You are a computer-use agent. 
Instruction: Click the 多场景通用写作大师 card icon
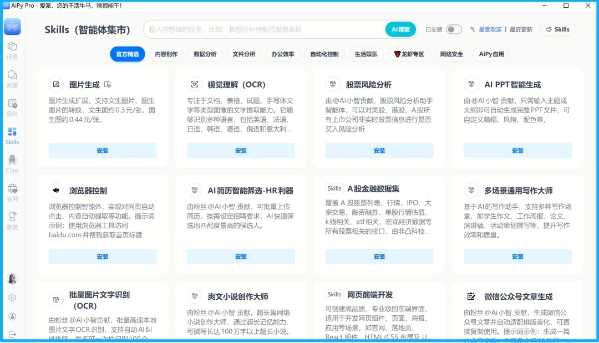pos(471,190)
